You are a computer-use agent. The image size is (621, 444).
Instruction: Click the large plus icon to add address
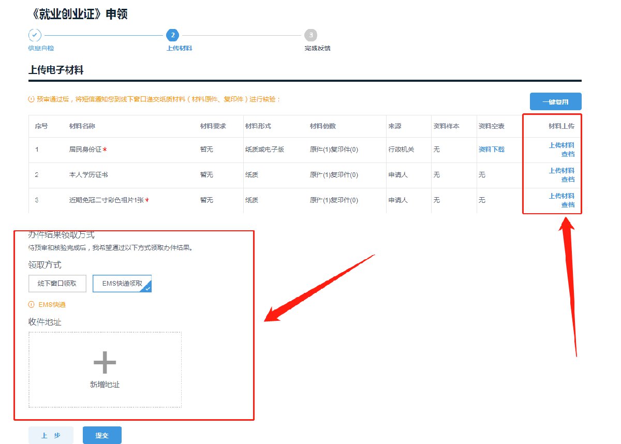(105, 362)
